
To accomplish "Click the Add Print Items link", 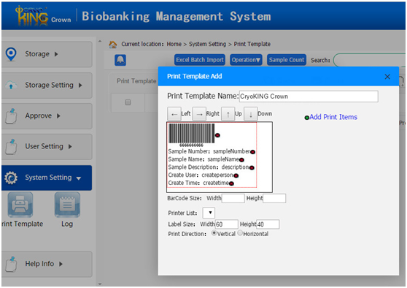I will point(333,117).
